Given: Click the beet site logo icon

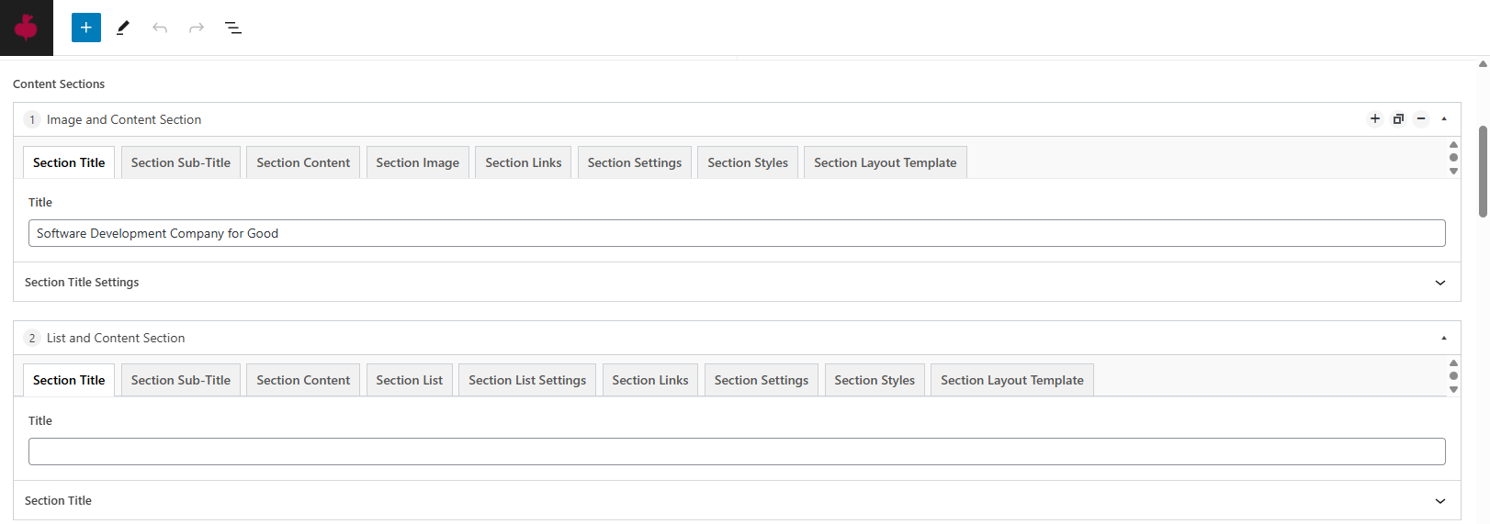Looking at the screenshot, I should coord(26,28).
